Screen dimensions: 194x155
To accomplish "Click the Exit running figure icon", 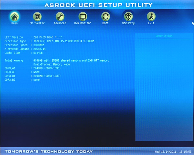I will click(x=151, y=16).
